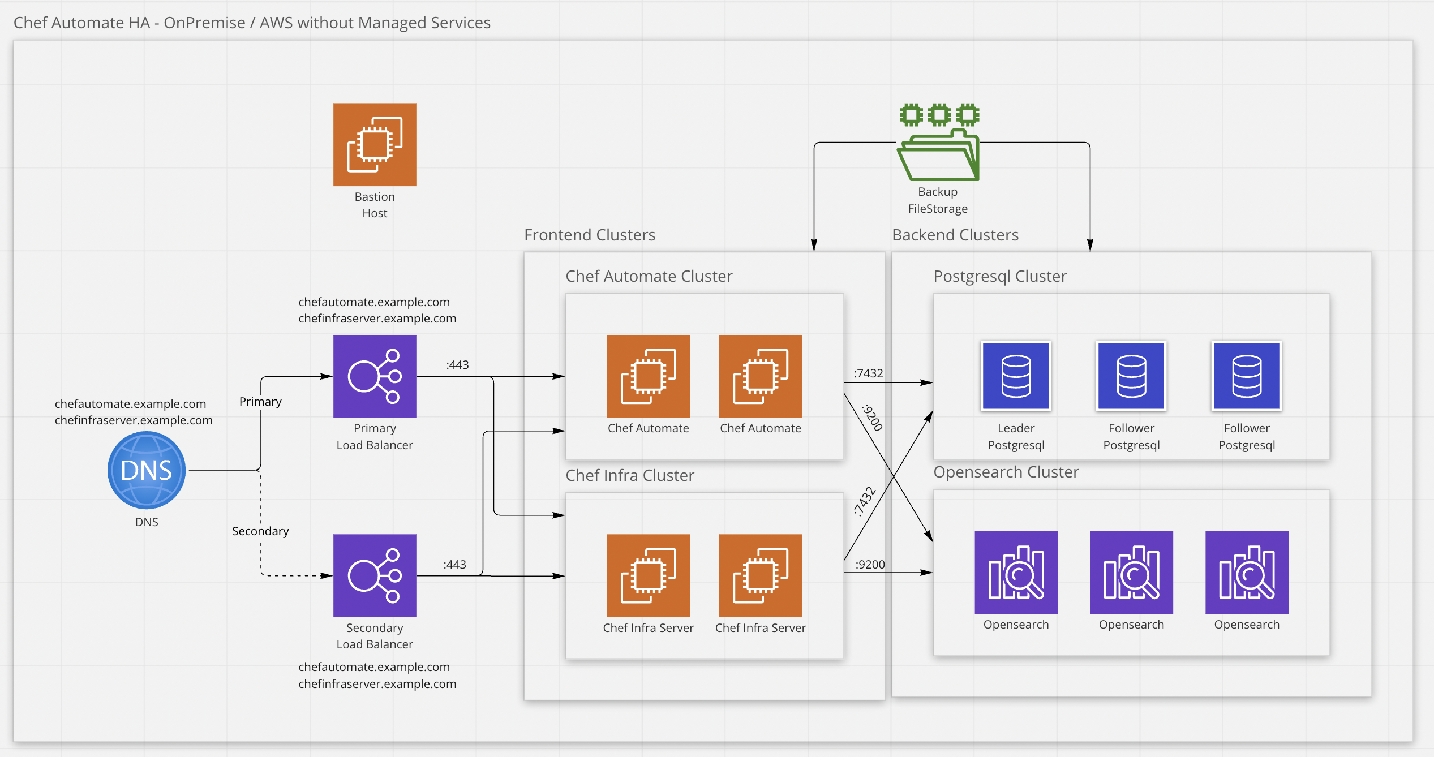Select the middle Opensearch node icon
The image size is (1434, 757).
click(1132, 572)
